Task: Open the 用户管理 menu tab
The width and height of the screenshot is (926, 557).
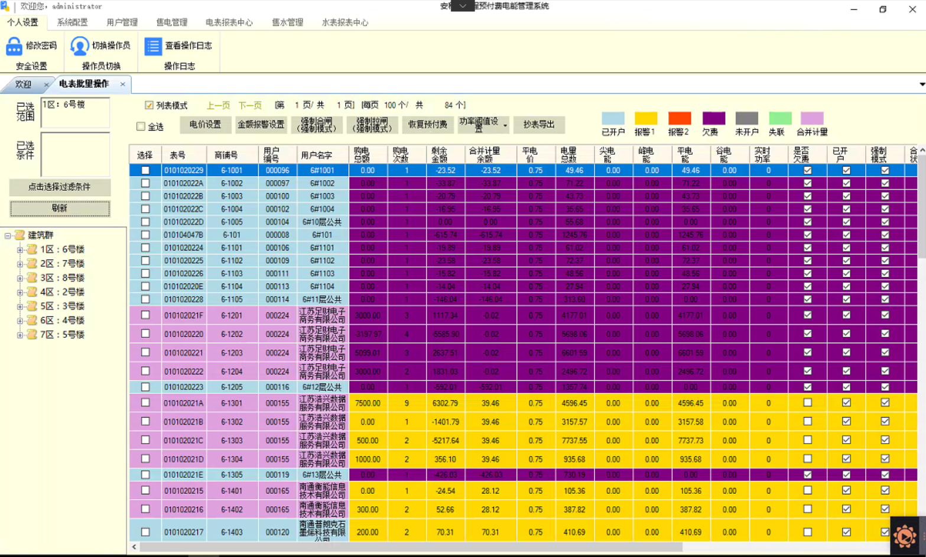Action: click(x=122, y=22)
